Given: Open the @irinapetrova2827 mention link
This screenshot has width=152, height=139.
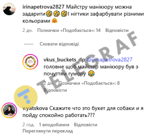Looking at the screenshot, I should pos(109,60).
